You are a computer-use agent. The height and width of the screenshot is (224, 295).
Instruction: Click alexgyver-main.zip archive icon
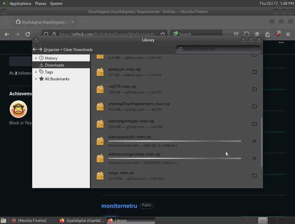point(100,72)
